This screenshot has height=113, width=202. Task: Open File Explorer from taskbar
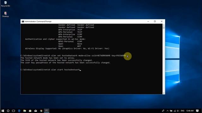(x=25, y=111)
